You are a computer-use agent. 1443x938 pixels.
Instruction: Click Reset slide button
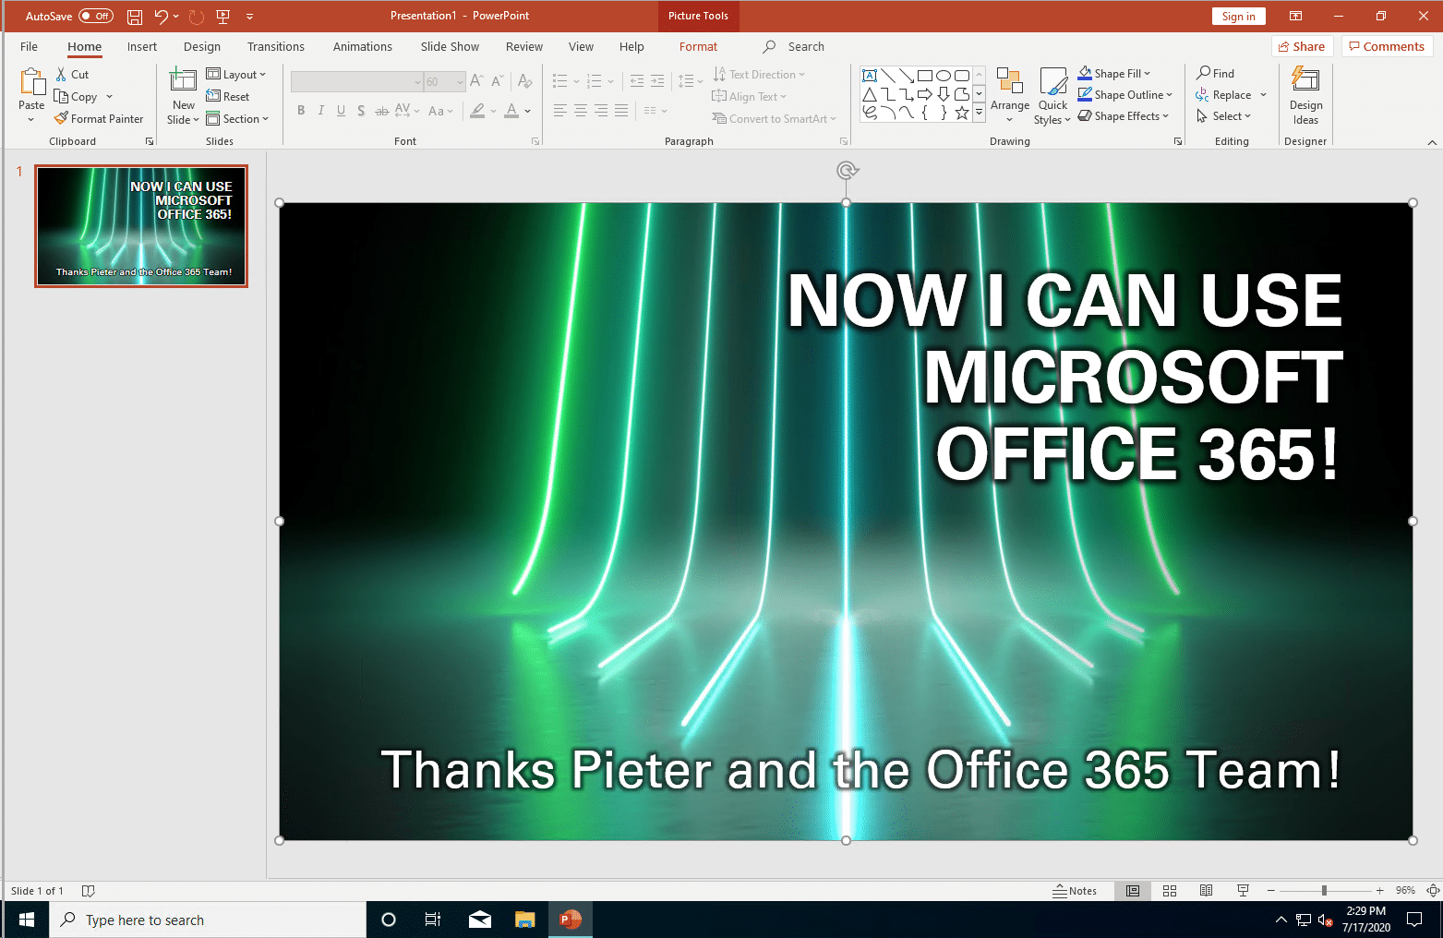(228, 96)
